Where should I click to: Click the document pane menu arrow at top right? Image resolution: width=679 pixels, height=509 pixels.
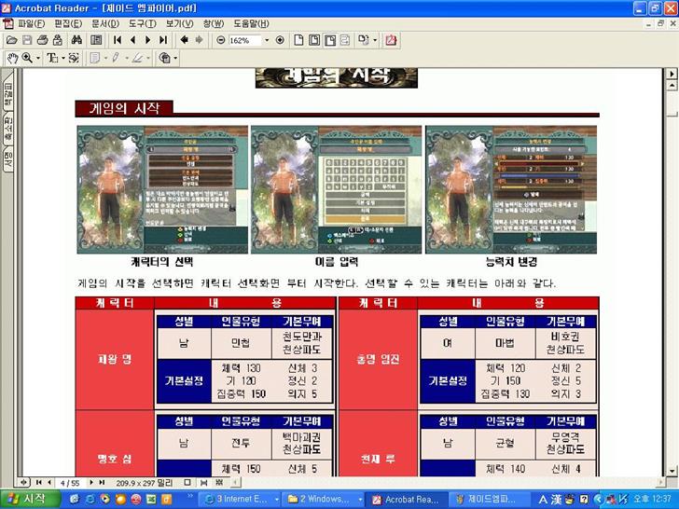(672, 74)
